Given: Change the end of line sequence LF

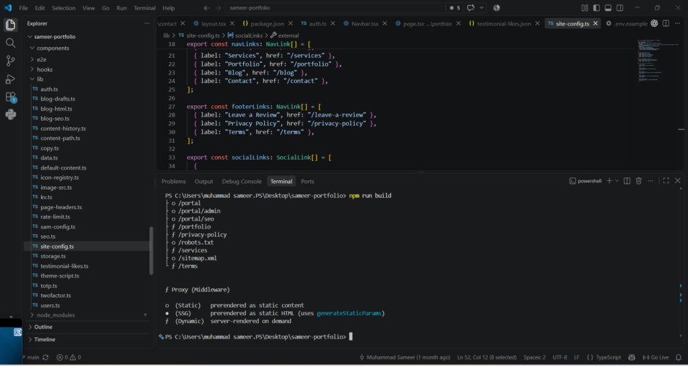Looking at the screenshot, I should pyautogui.click(x=576, y=357).
